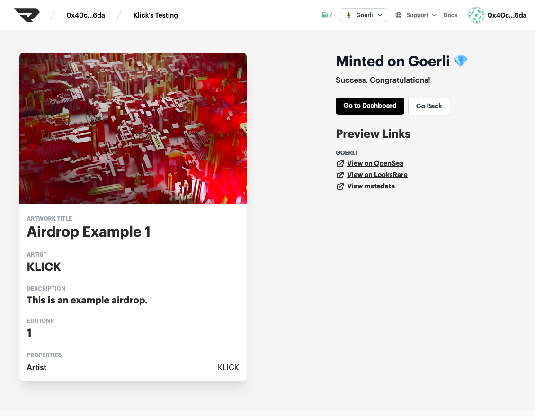Click the GOERLI section label
This screenshot has width=535, height=417.
coord(346,152)
